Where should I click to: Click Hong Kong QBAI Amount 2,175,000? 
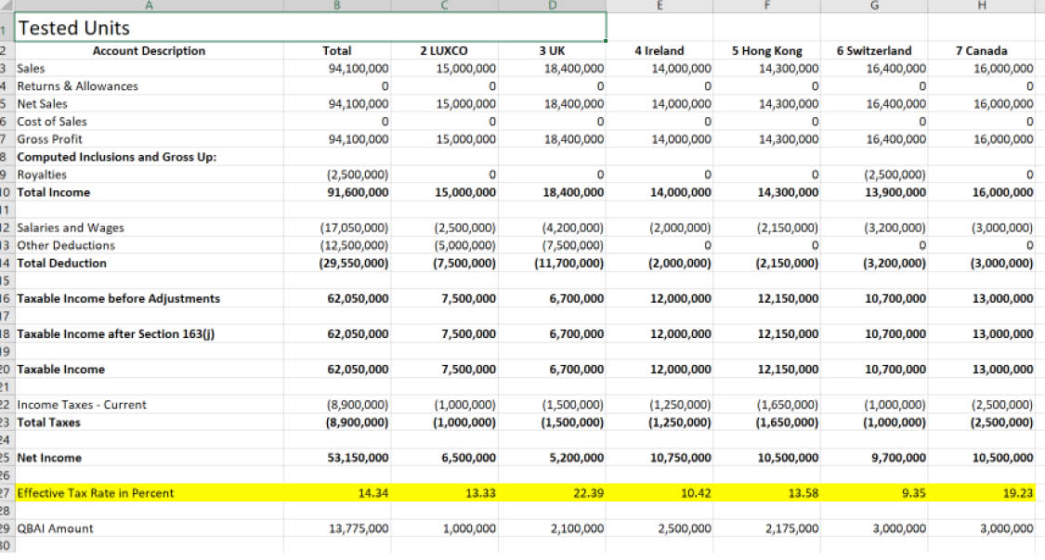click(x=767, y=528)
